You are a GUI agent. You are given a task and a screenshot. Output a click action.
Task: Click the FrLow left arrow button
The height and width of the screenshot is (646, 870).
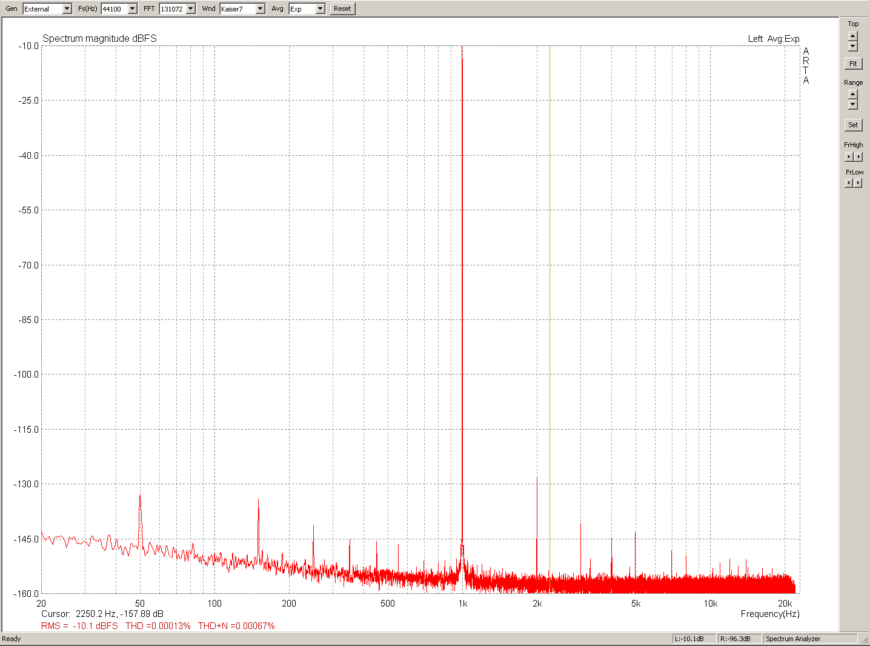tap(849, 183)
